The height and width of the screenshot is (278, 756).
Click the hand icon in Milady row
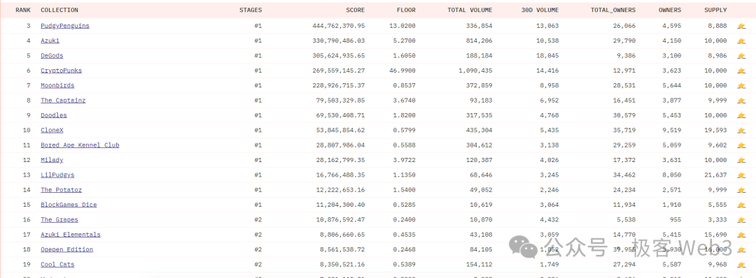[x=741, y=160]
